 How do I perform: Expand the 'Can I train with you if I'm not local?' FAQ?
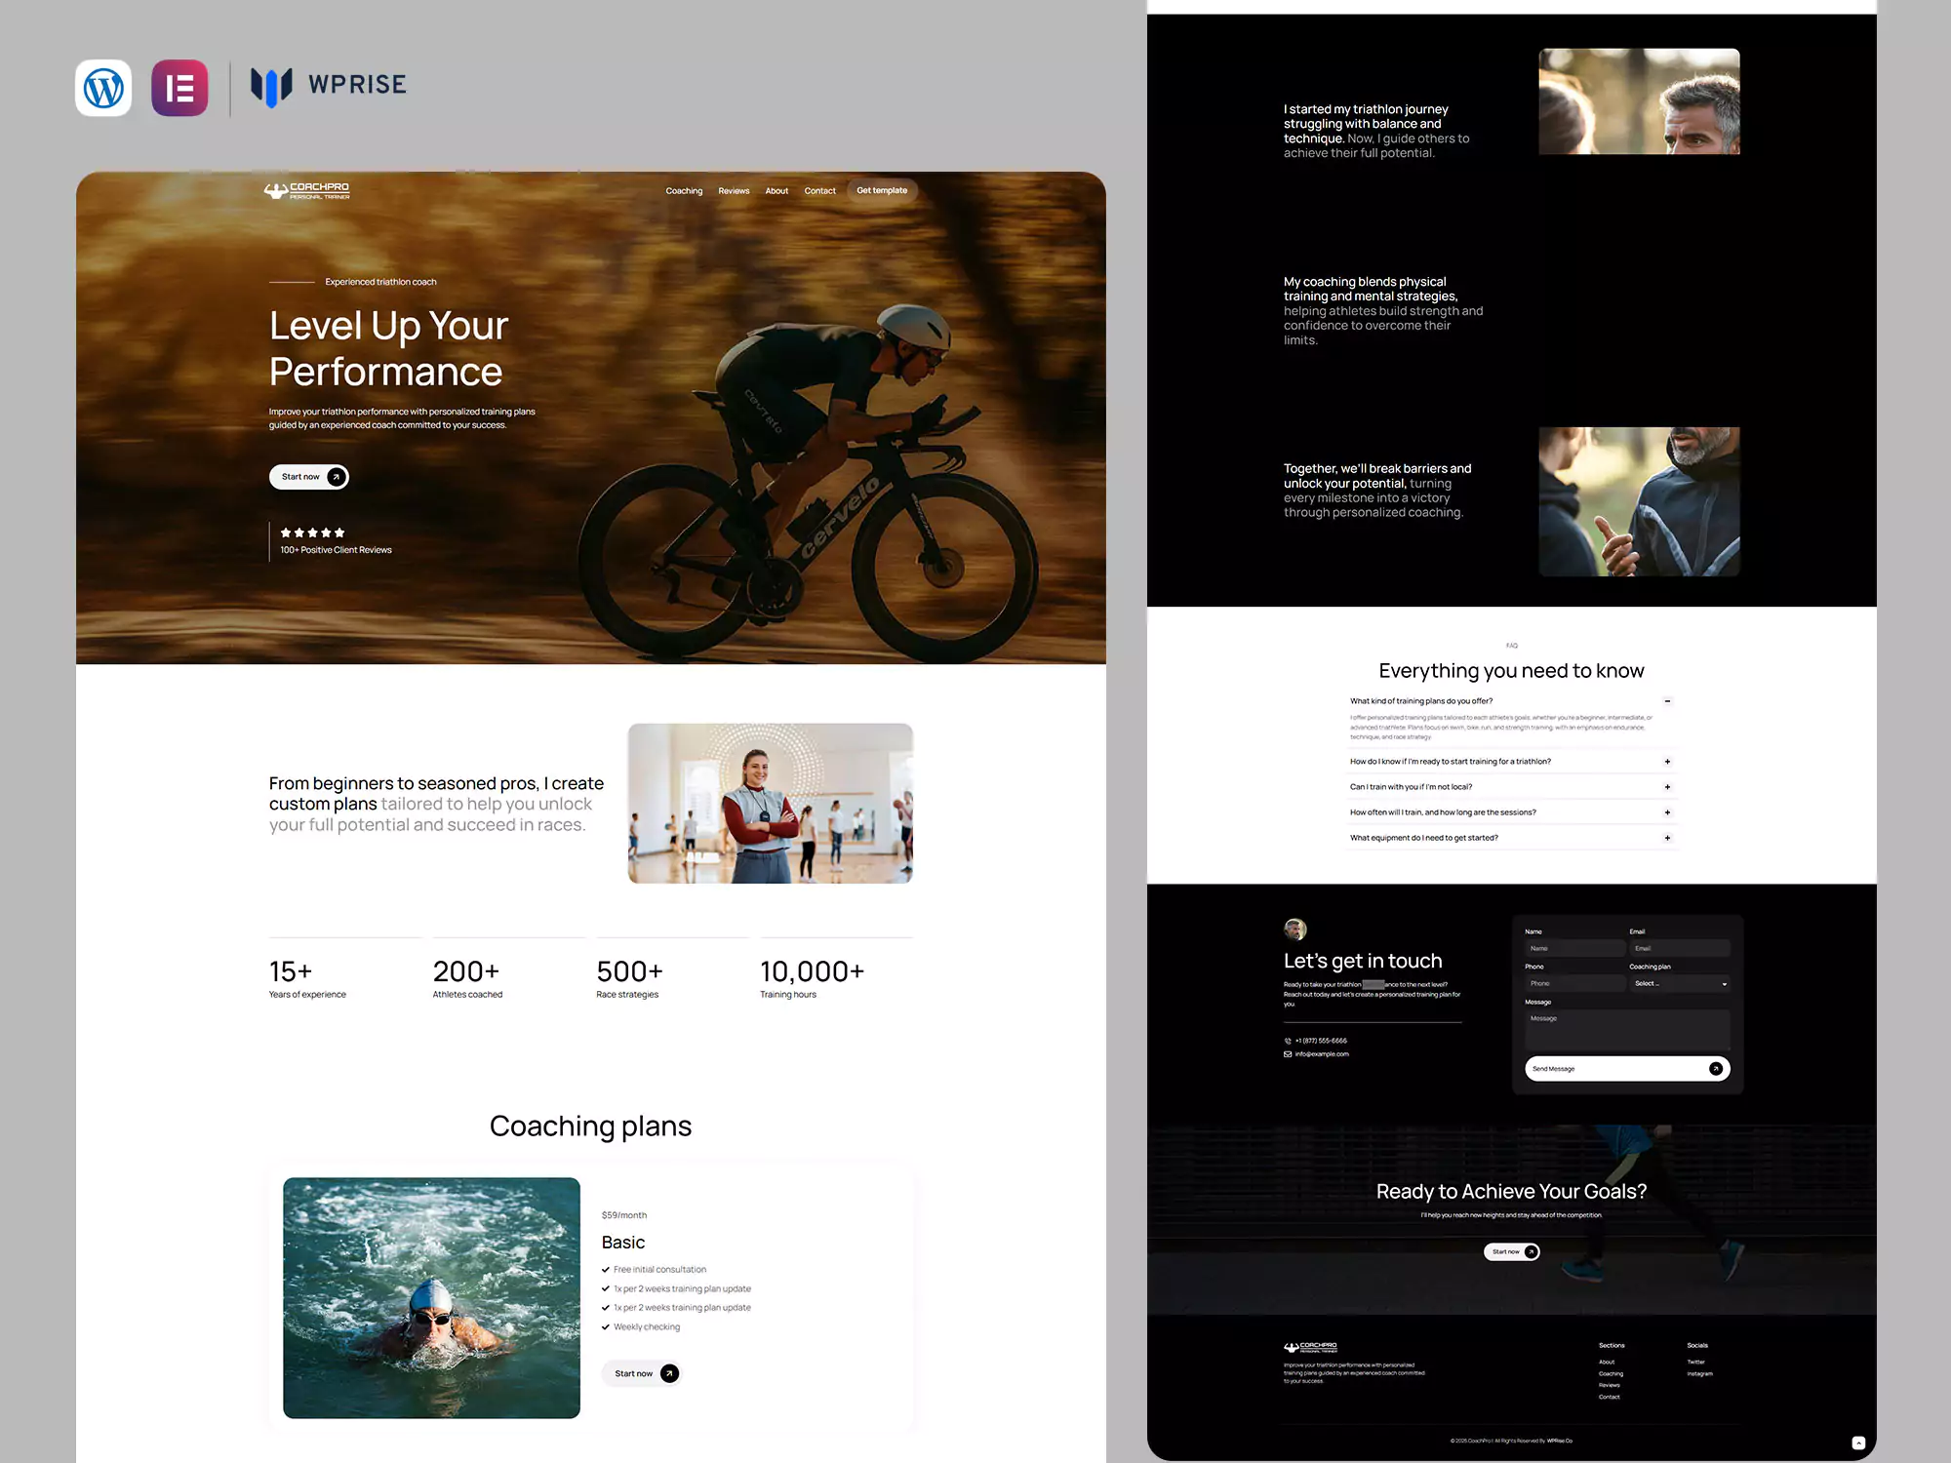pos(1667,786)
